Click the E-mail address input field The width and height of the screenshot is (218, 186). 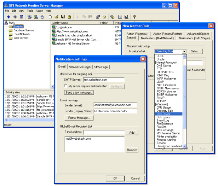point(104,132)
